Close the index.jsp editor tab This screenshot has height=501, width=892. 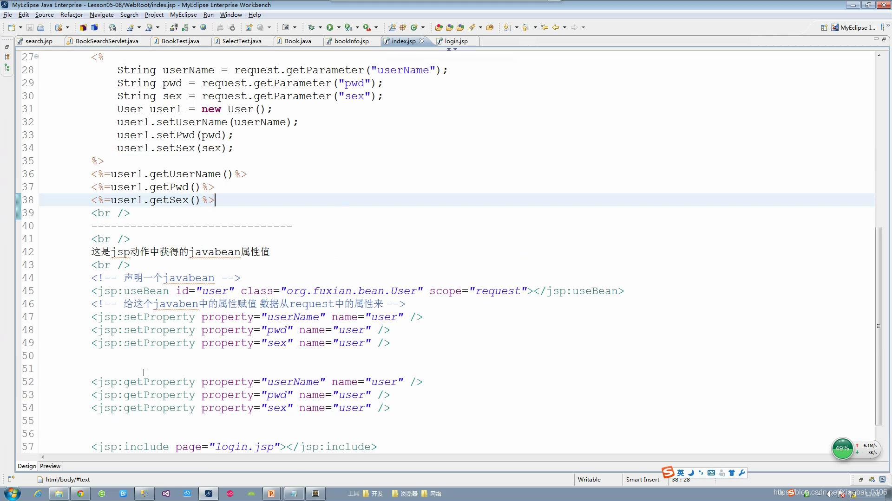422,41
